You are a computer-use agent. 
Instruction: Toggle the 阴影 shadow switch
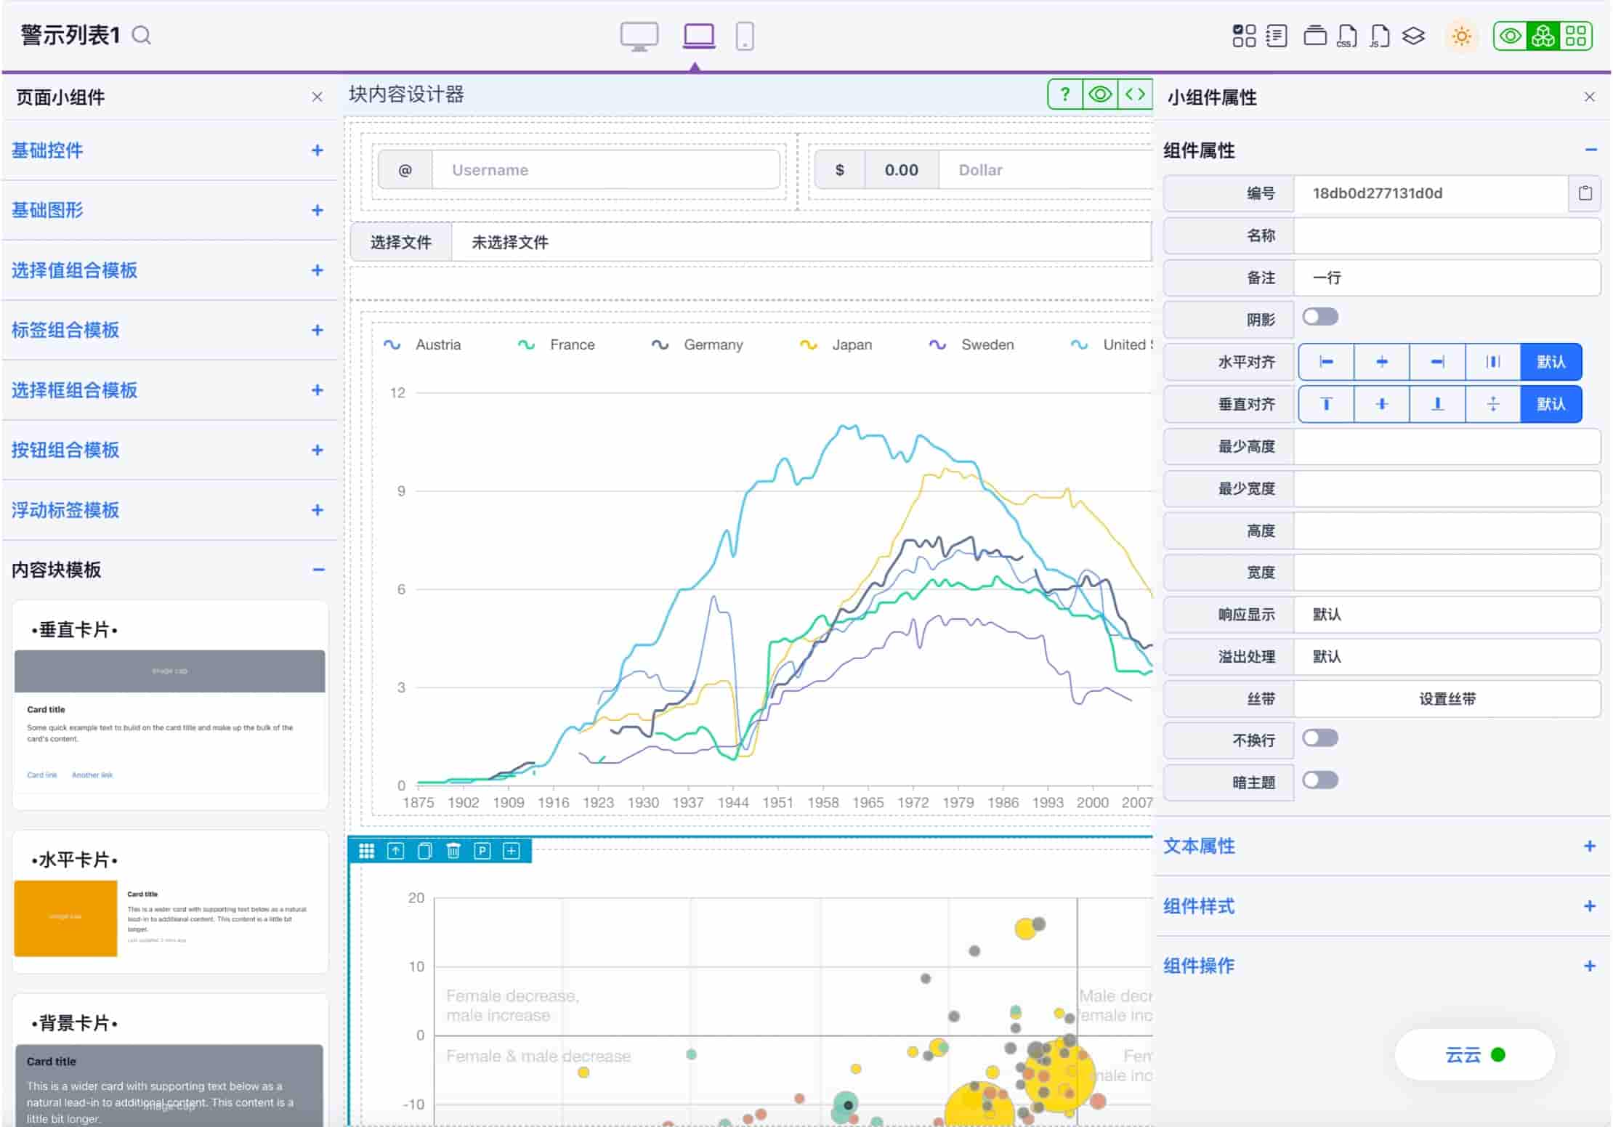pyautogui.click(x=1320, y=318)
